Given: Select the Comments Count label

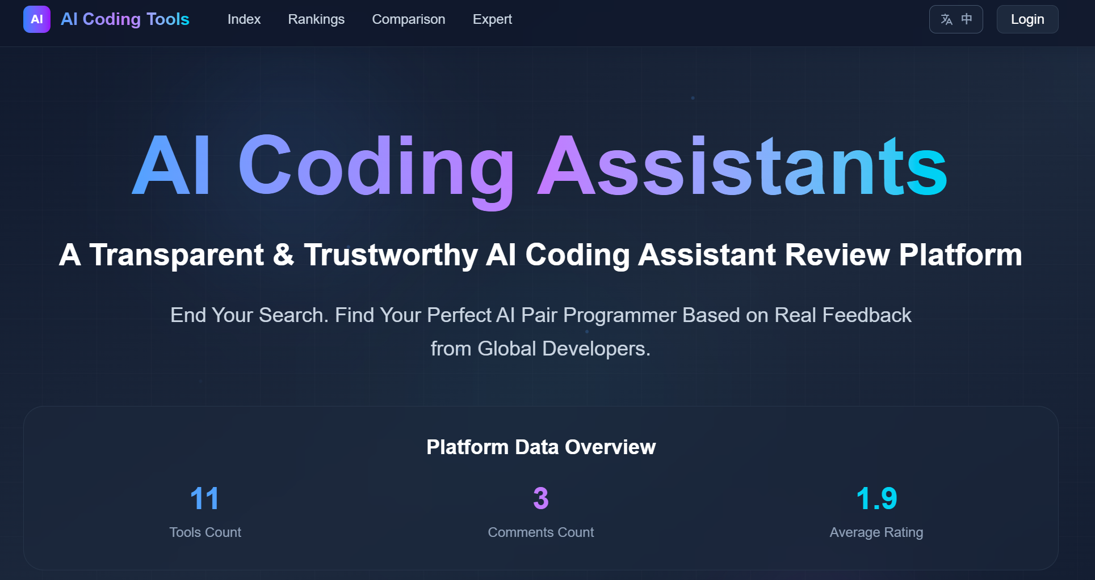Looking at the screenshot, I should (x=540, y=532).
